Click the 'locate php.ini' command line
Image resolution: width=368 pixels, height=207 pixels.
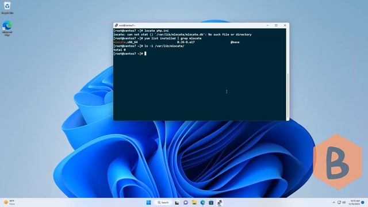(x=141, y=30)
